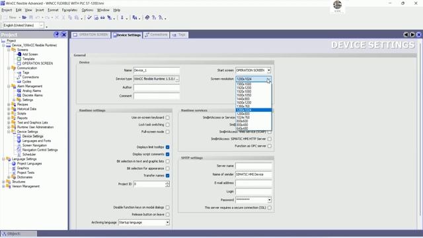423x238 pixels.
Task: Open OPERATION SCREEN in the project tree
Action: (38, 63)
